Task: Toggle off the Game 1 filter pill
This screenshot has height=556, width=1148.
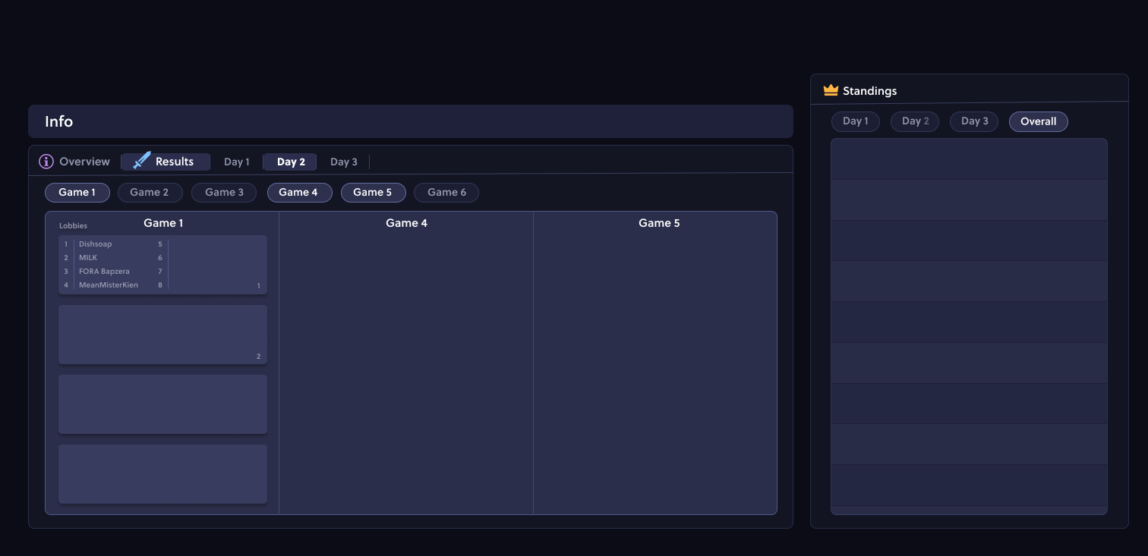Action: [77, 193]
